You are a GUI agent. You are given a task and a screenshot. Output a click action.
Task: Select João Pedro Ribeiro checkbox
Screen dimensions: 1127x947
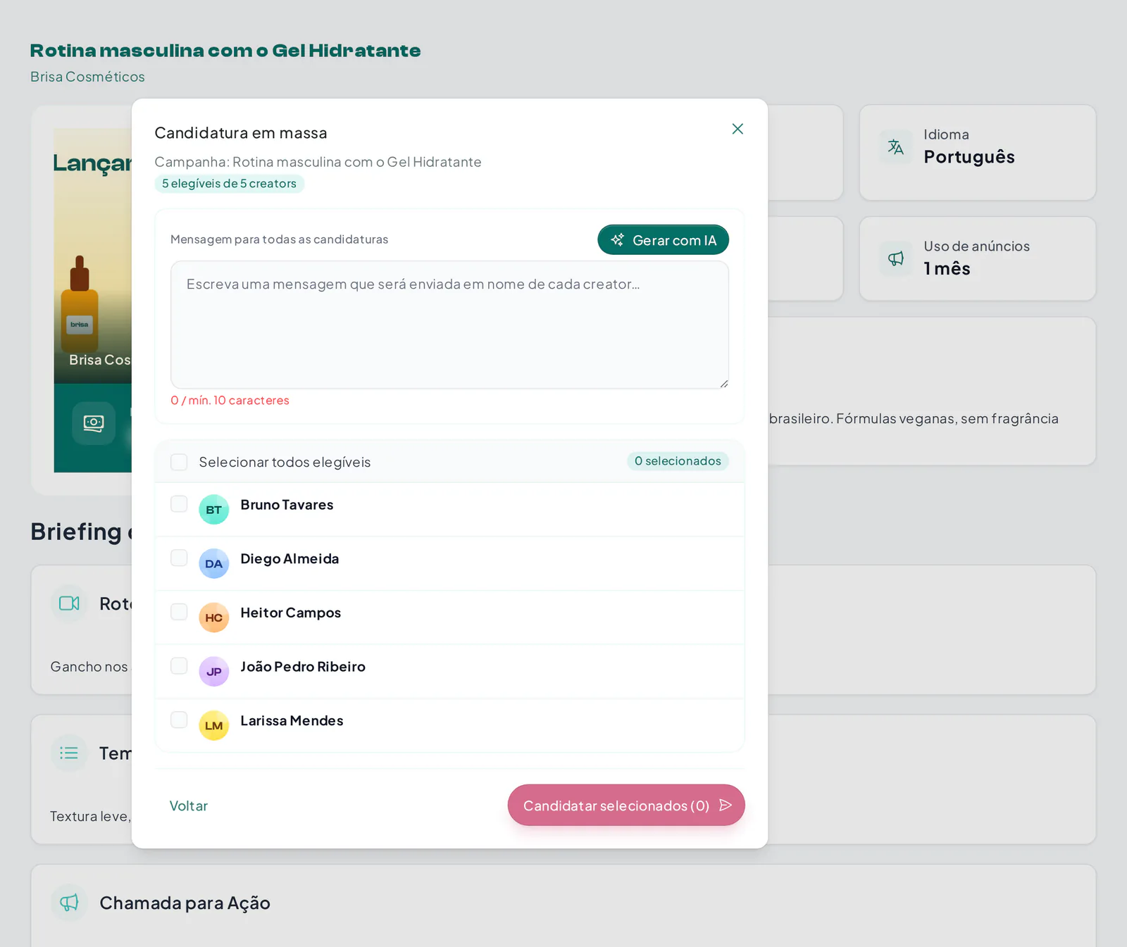(179, 666)
